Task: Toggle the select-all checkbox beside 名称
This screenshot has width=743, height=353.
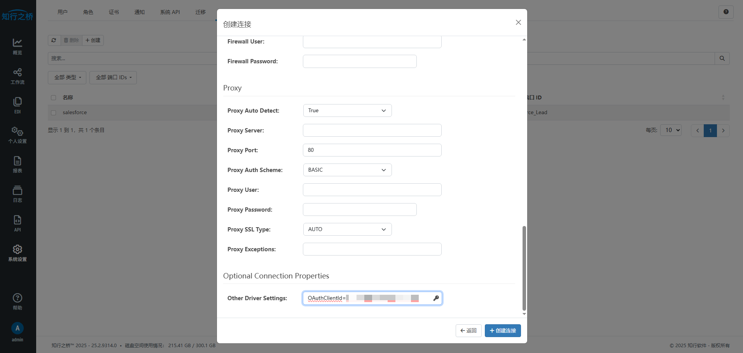Action: point(54,98)
